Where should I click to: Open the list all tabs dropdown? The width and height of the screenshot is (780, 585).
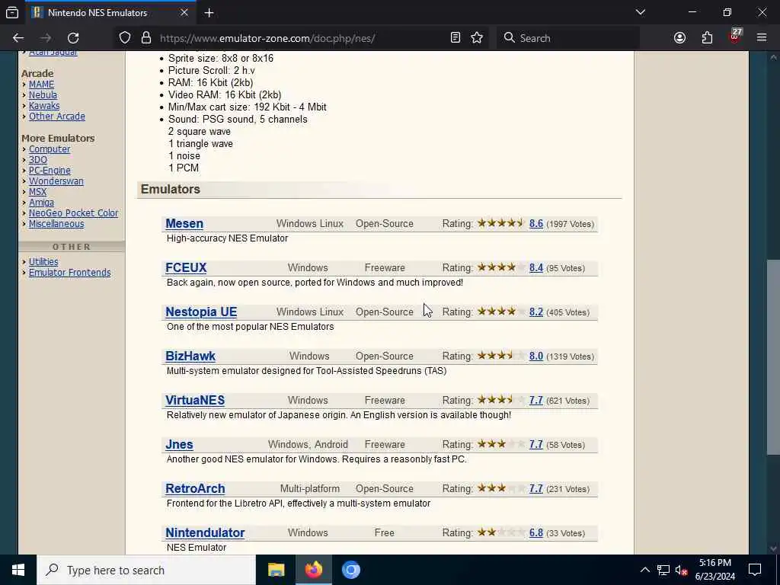[x=640, y=12]
